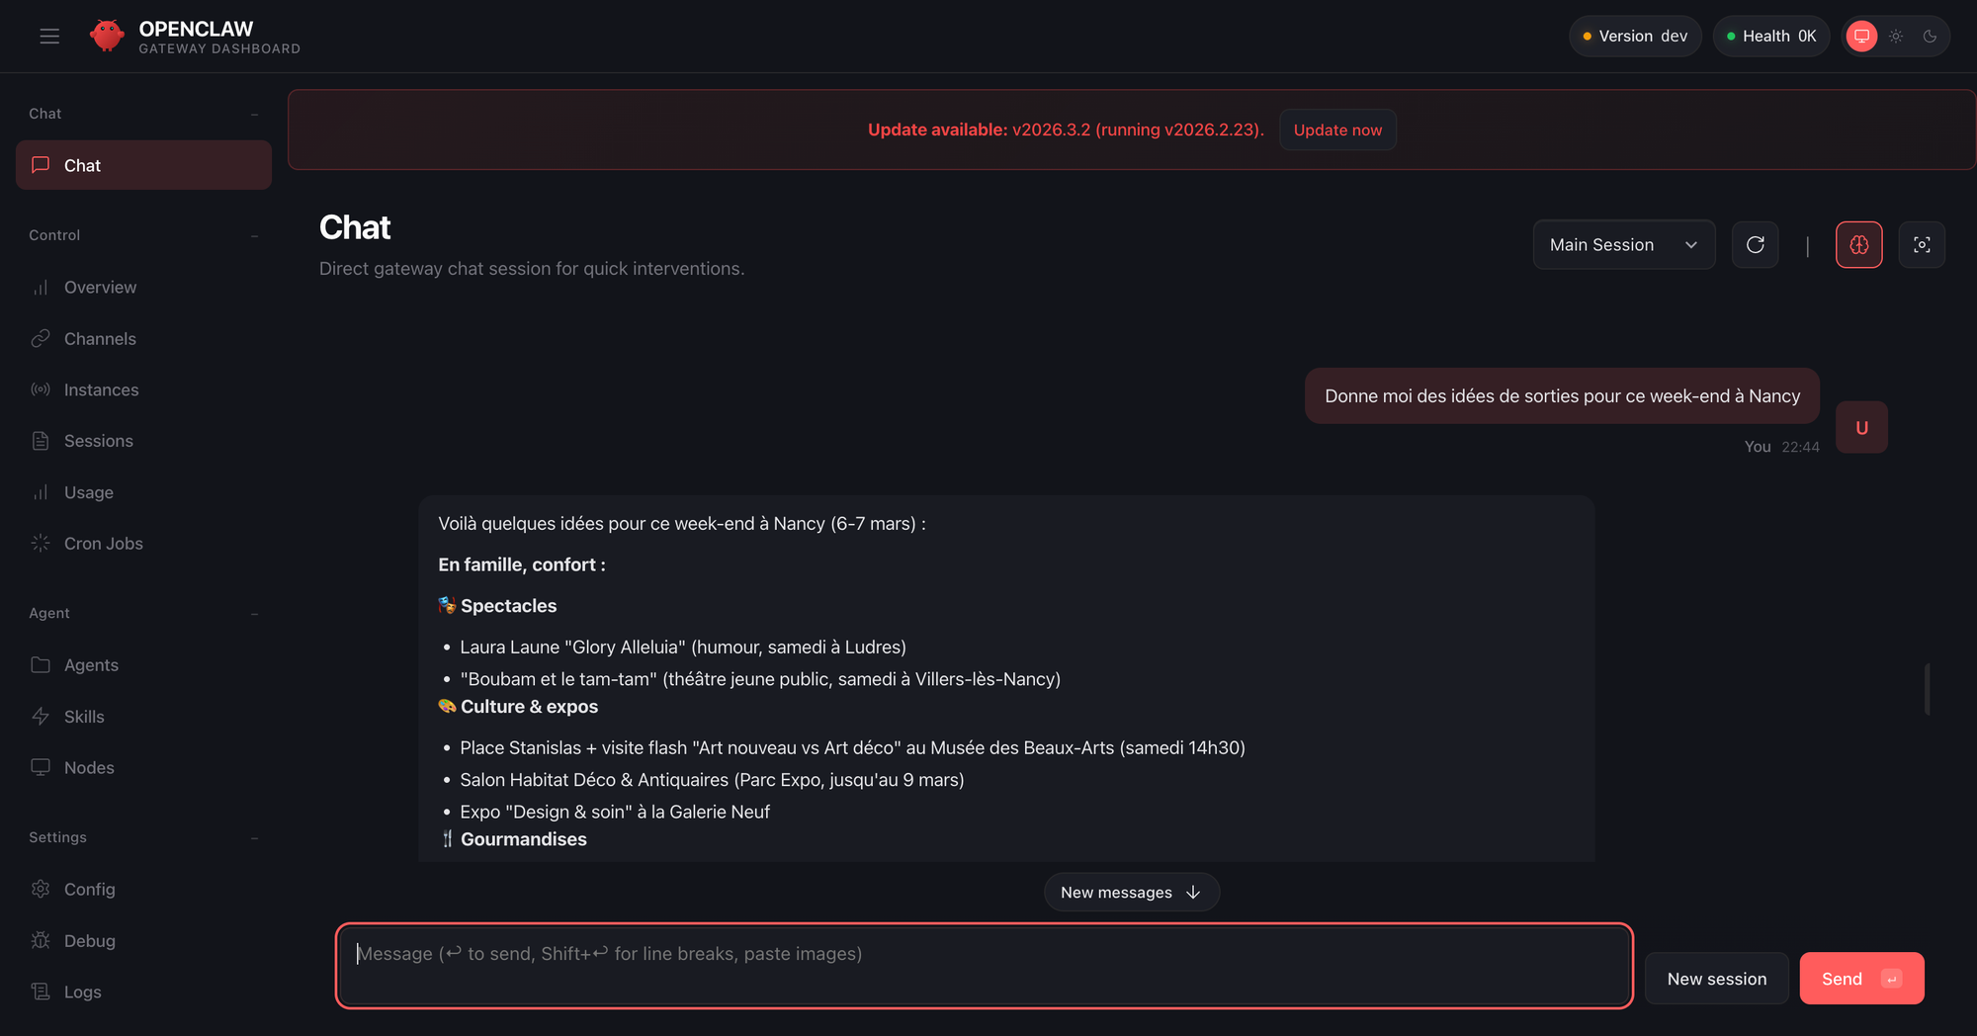
Task: Open the Main Session dropdown
Action: tap(1623, 245)
